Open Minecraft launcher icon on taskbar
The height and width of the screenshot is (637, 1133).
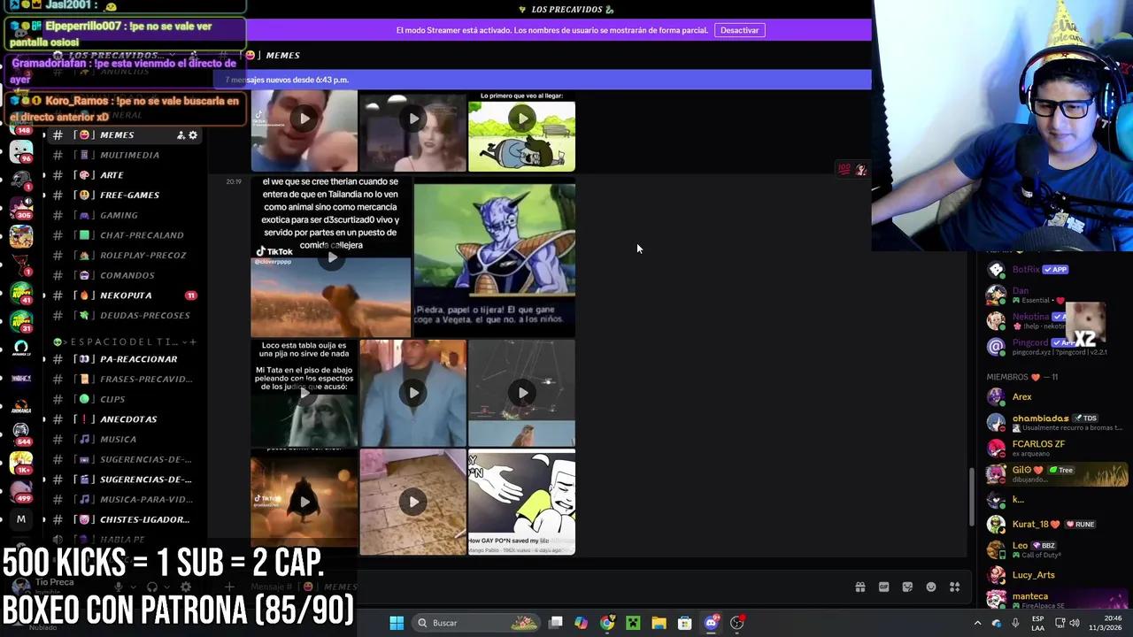pyautogui.click(x=633, y=623)
